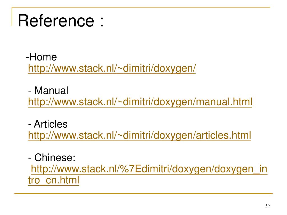Viewport: 287px width, 215px height.
Task: Click the slide number 39
Action: coord(267,206)
